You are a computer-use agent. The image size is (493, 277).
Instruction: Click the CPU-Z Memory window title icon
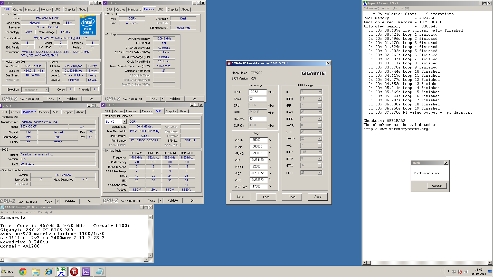[x=105, y=3]
